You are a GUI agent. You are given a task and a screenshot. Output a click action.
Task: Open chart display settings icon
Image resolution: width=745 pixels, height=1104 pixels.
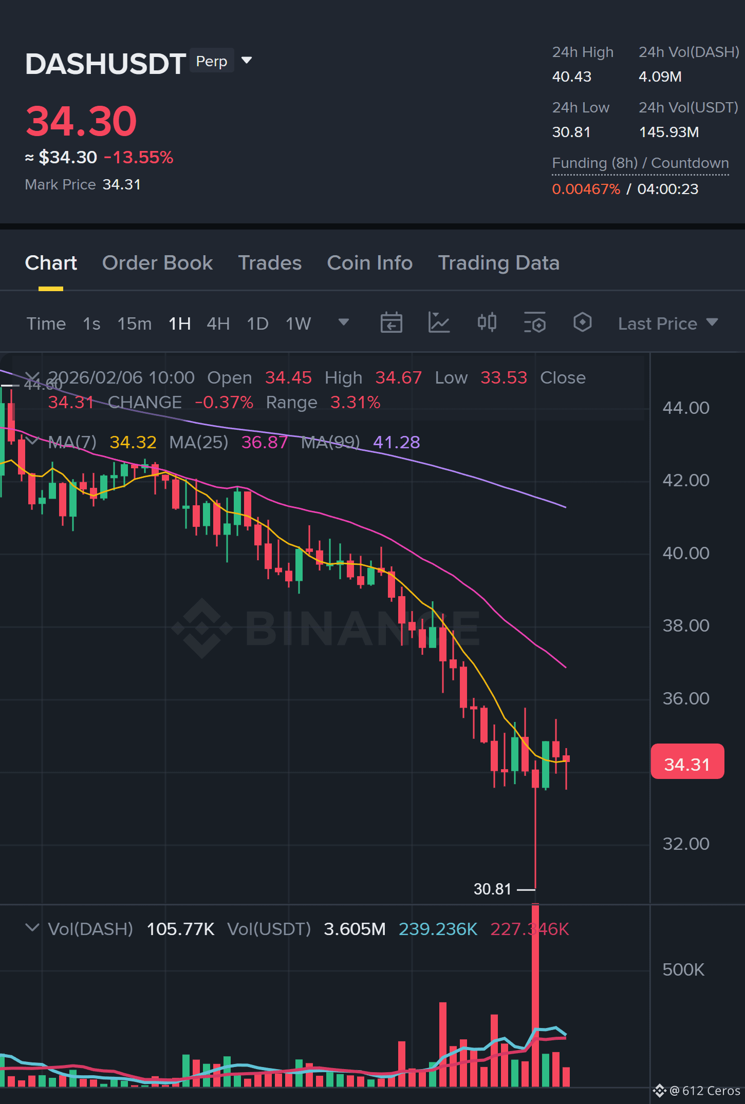pos(534,323)
